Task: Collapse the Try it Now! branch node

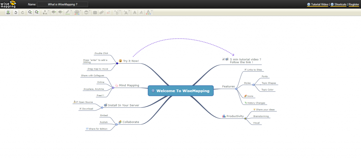Action: [117, 64]
